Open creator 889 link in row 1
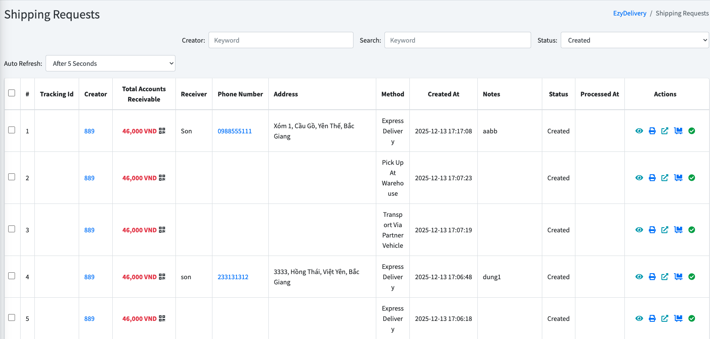This screenshot has width=710, height=339. point(89,131)
